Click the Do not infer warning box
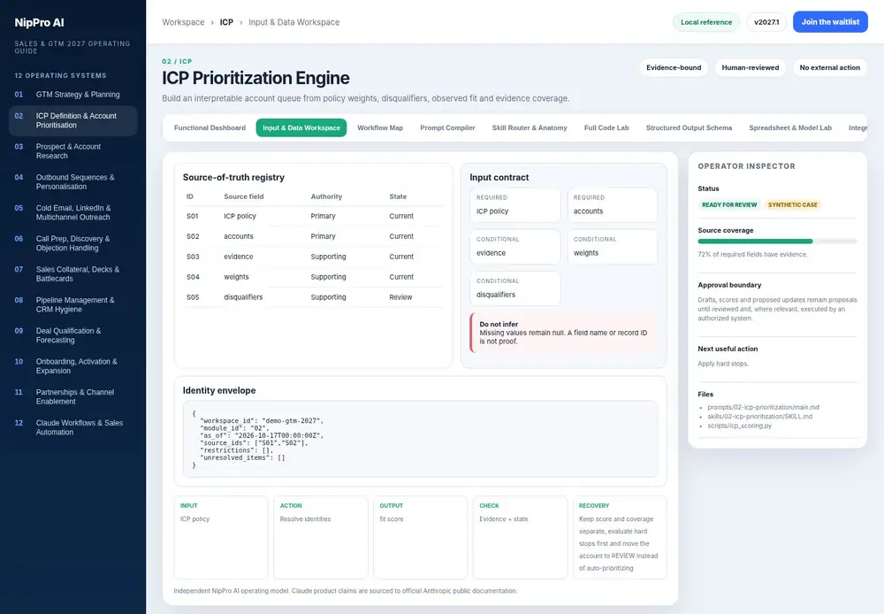This screenshot has height=614, width=884. coord(564,333)
